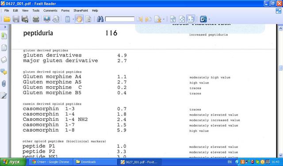Select the Select Text tool
Image resolution: width=283 pixels, height=166 pixels.
88,19
